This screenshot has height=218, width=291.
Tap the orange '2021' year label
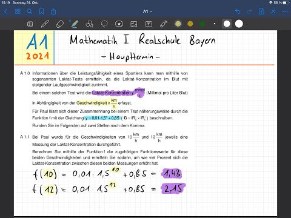38,56
